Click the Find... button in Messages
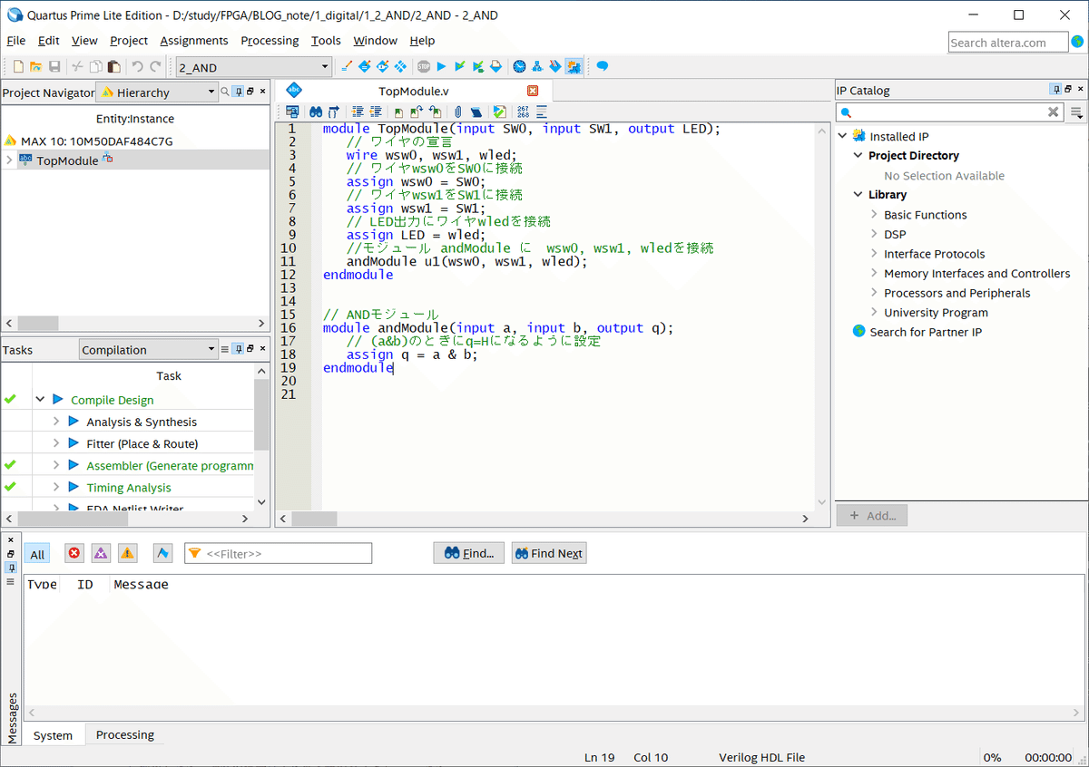 pos(469,553)
